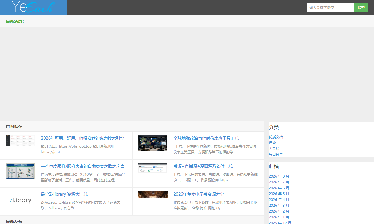This screenshot has width=374, height=224.
Task: Click thumbnail of magnet search engine article
Action: tap(20, 141)
